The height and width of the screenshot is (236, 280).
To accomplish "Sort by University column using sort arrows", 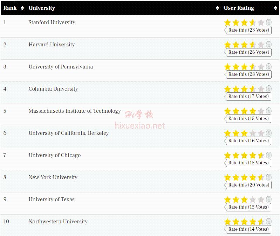I will [217, 8].
